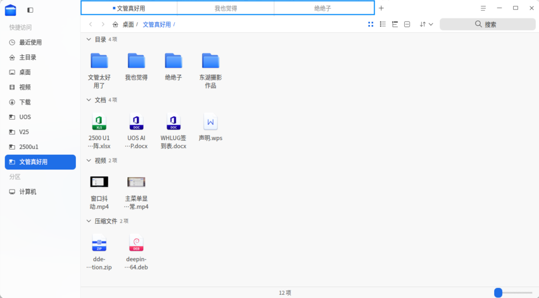Collapse the 压缩文件 group
The height and width of the screenshot is (298, 539).
coord(88,221)
